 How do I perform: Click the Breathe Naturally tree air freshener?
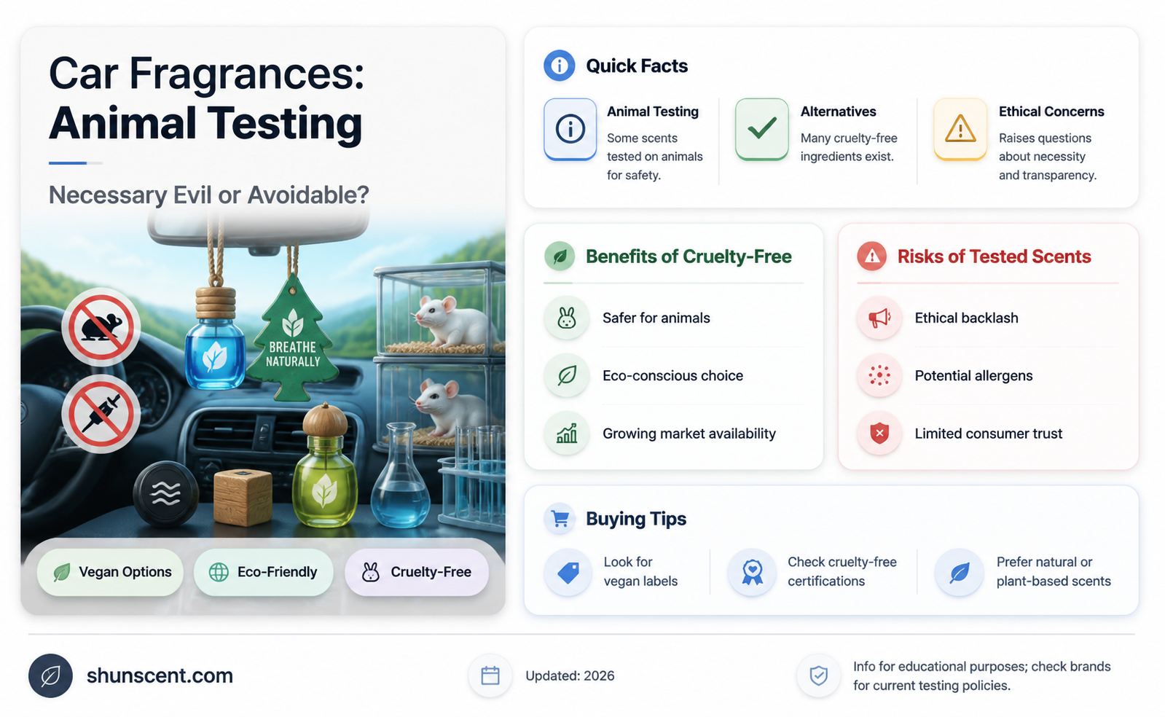(293, 337)
